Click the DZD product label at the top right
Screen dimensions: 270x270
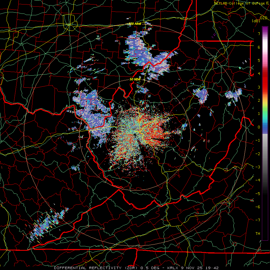tap(264, 18)
